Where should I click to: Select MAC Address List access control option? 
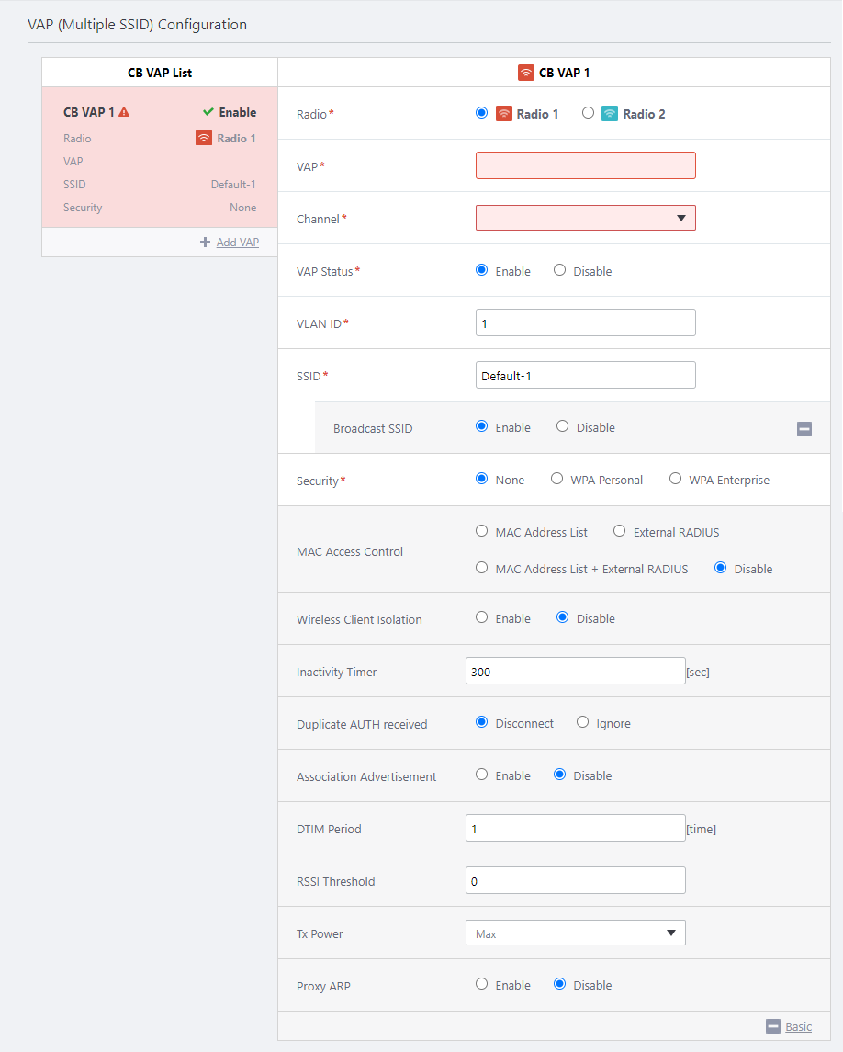click(x=481, y=531)
